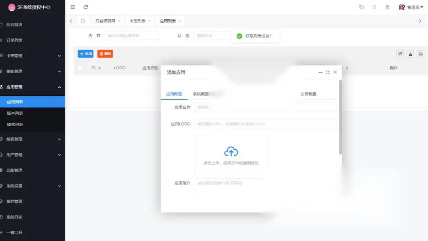This screenshot has height=241, width=428.
Task: Select 模式列表 in the sidebar submenu
Action: point(33,125)
